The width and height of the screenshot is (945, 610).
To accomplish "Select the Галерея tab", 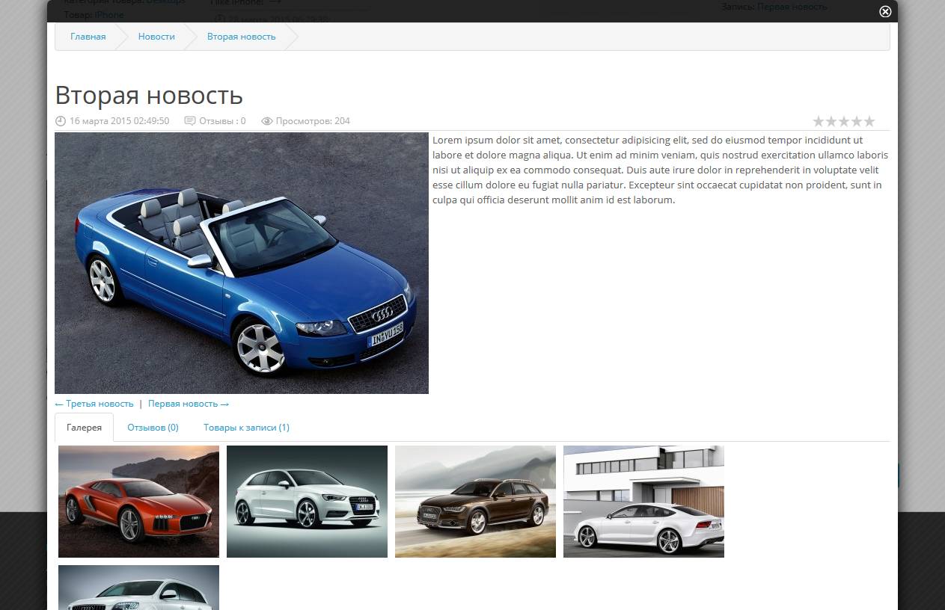I will coord(84,428).
